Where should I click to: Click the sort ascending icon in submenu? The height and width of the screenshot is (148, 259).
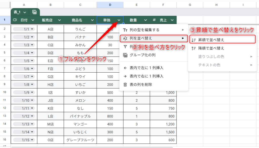pyautogui.click(x=193, y=40)
